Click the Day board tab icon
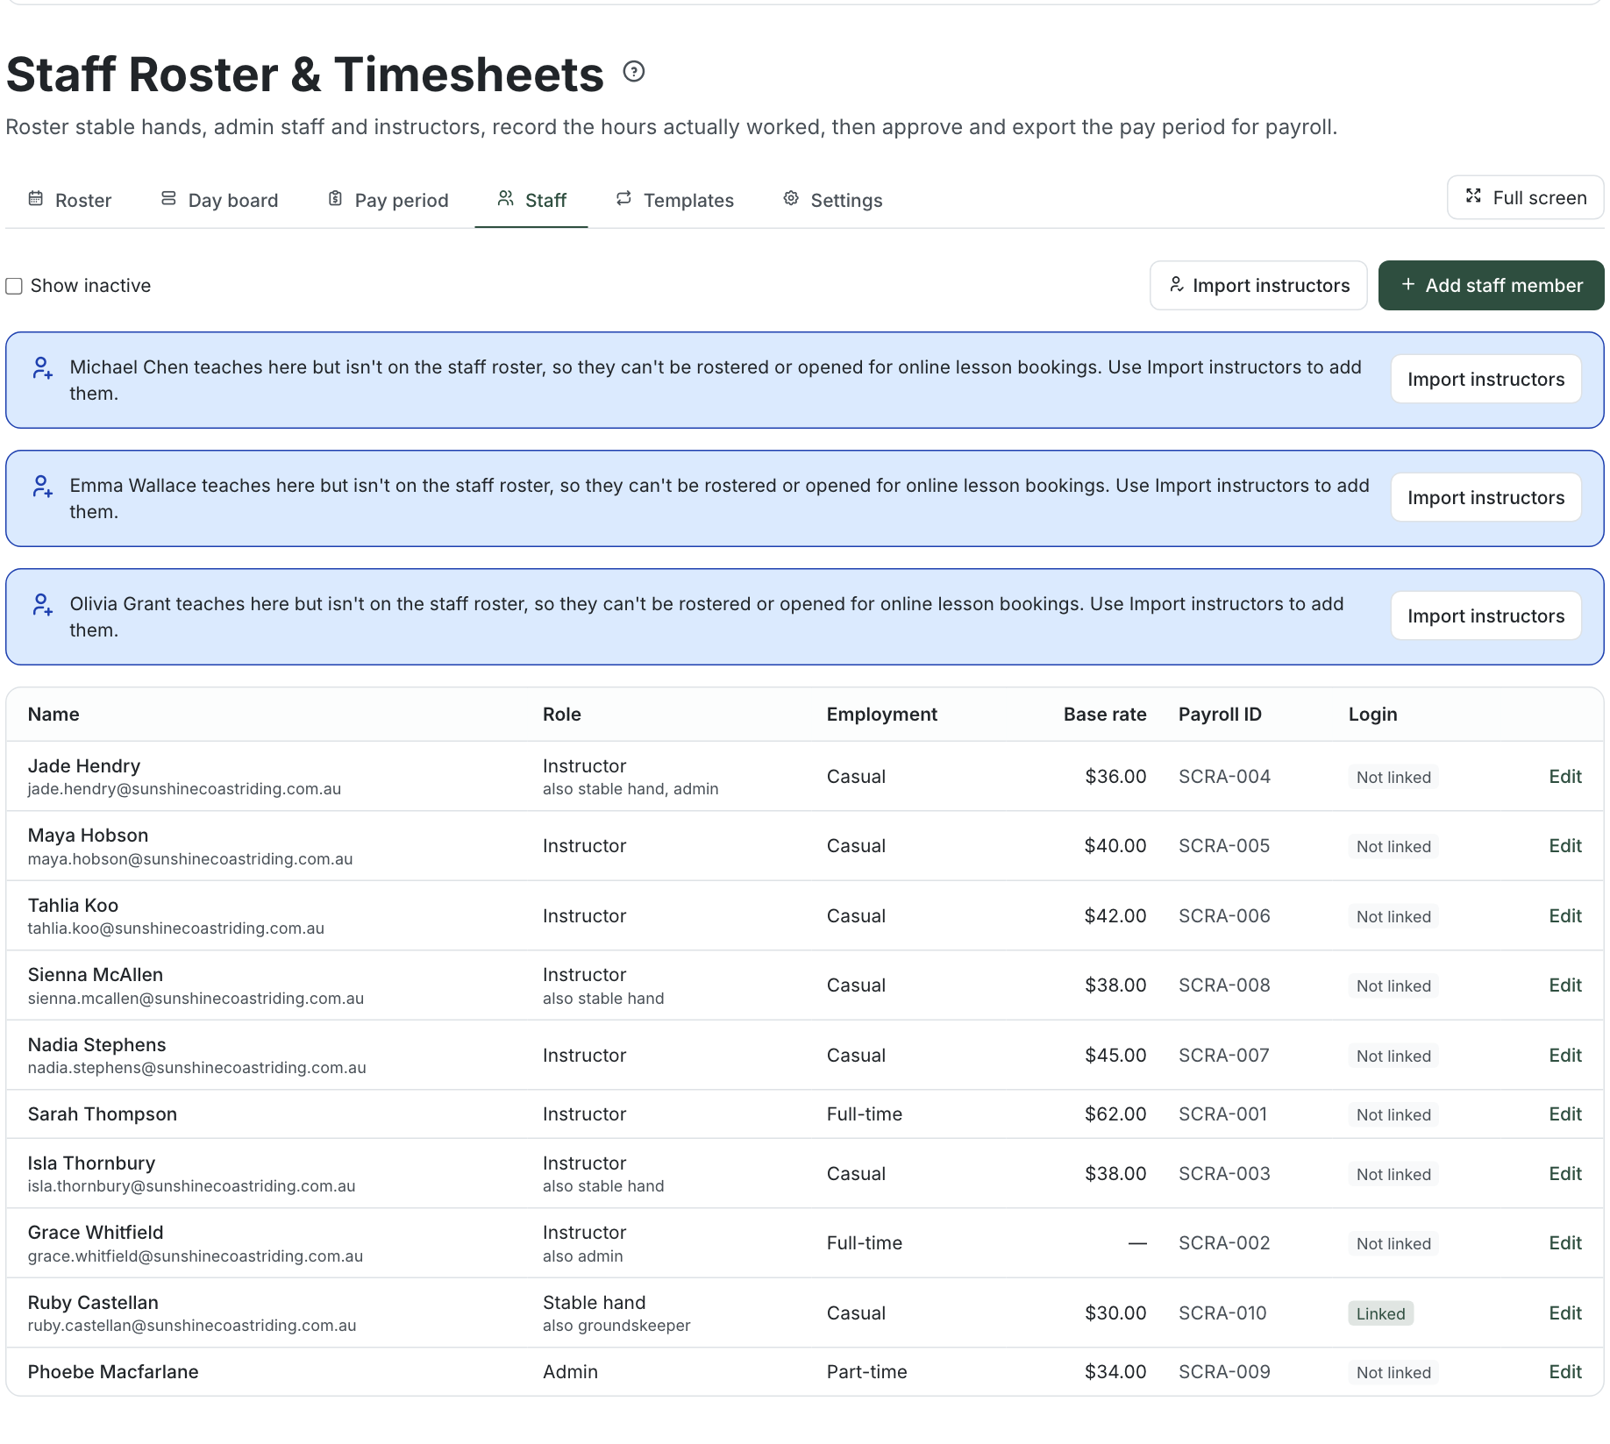The image size is (1610, 1444). coord(168,198)
